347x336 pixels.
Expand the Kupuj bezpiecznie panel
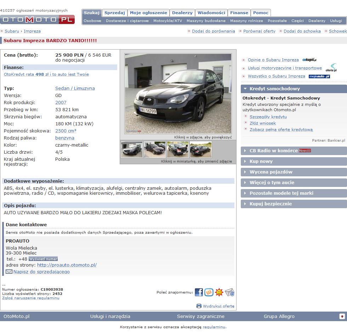click(x=294, y=204)
